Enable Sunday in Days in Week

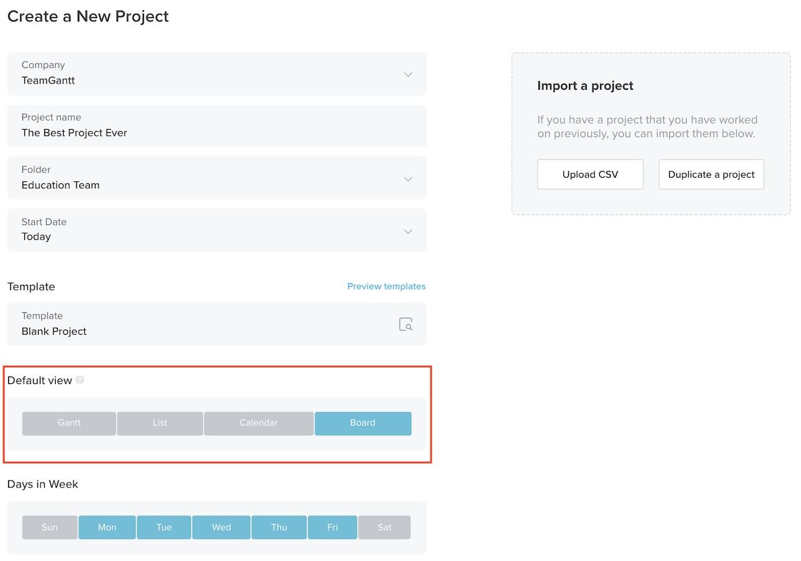tap(49, 527)
